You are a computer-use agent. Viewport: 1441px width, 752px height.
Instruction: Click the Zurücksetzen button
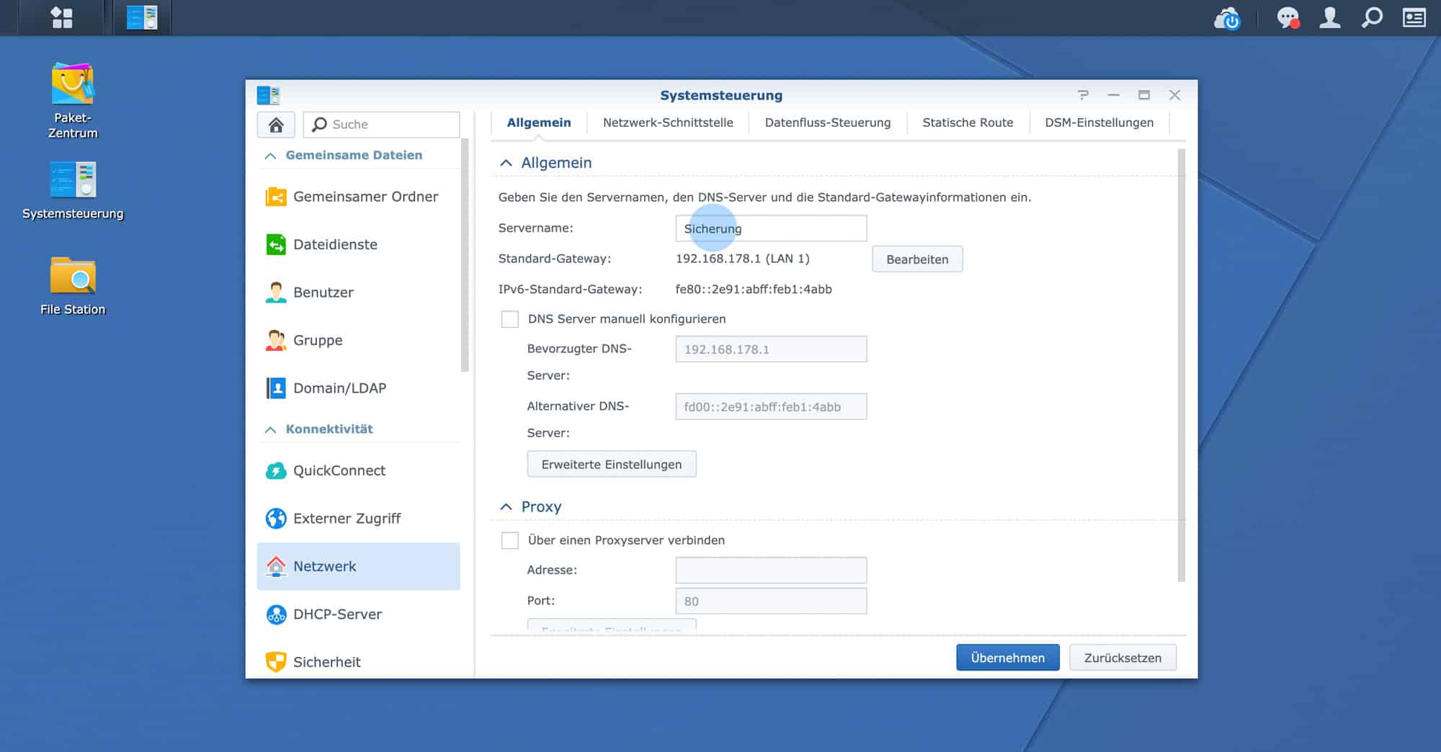coord(1123,658)
